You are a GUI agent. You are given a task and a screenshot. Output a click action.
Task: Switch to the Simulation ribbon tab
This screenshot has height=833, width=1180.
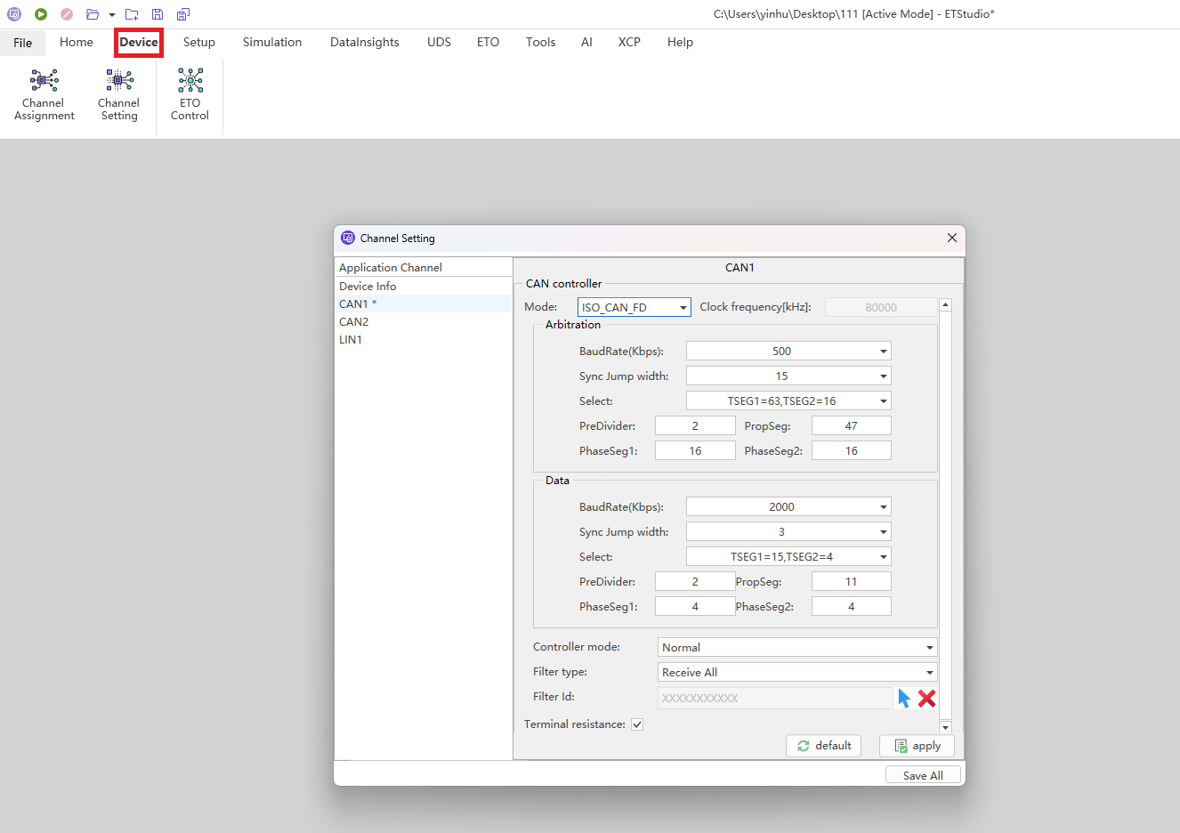(271, 42)
